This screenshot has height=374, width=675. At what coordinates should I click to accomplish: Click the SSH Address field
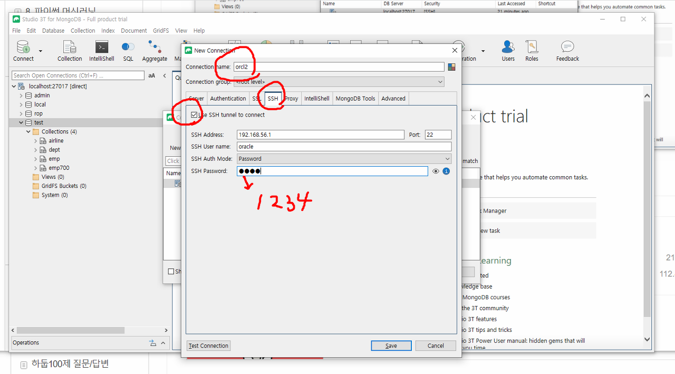coord(321,135)
